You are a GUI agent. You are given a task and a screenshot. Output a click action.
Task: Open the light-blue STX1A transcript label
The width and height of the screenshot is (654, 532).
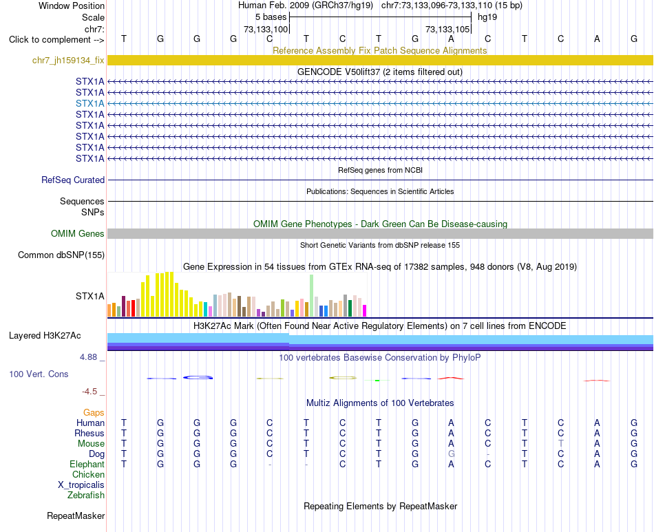coord(89,103)
